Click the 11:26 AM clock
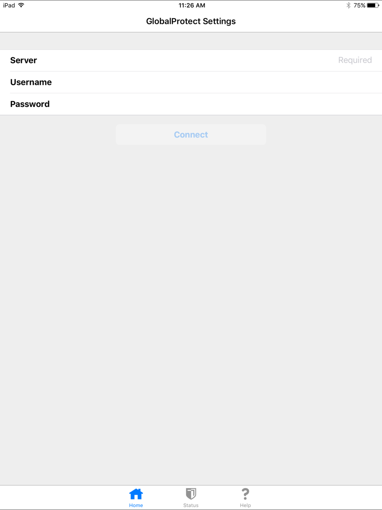 pyautogui.click(x=192, y=5)
